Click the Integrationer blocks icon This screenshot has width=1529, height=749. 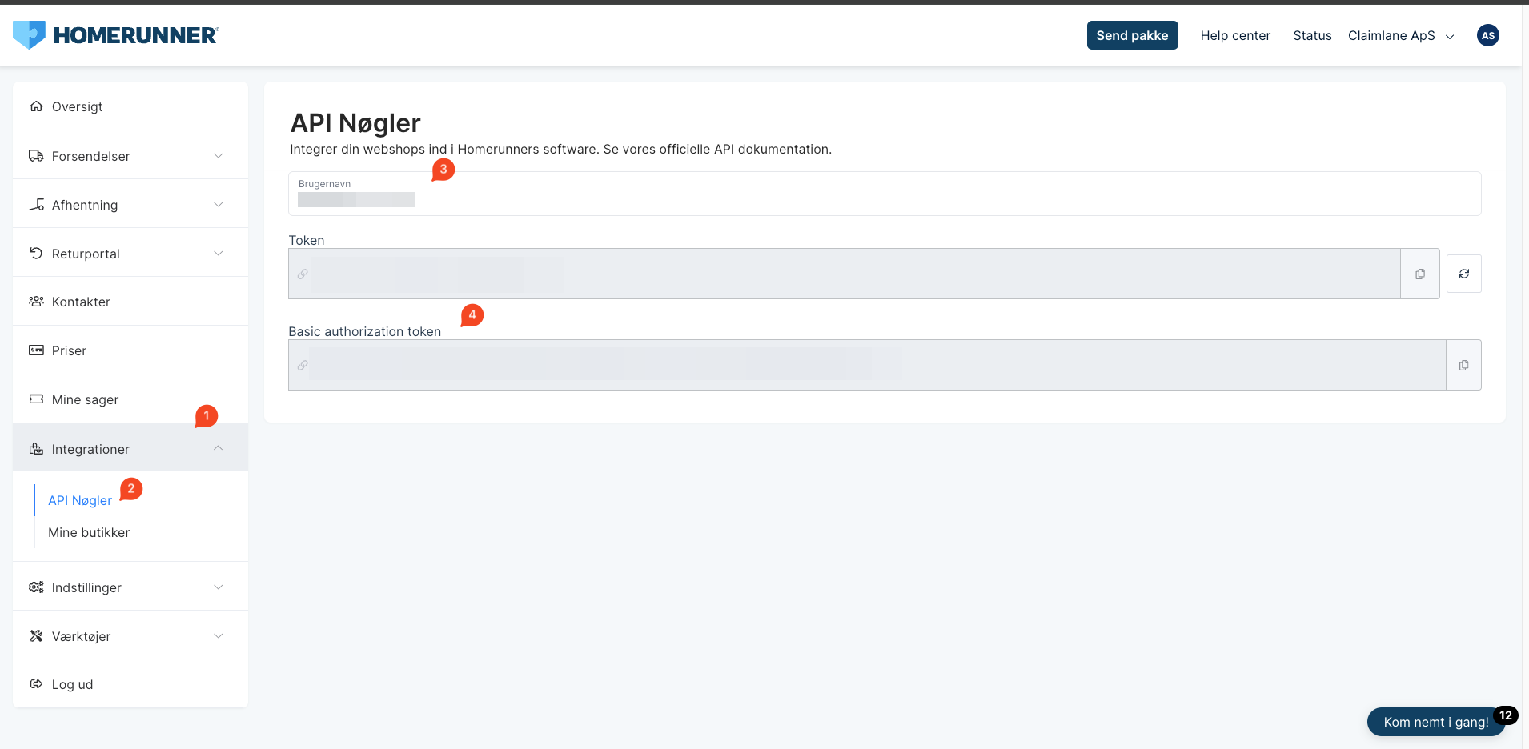(36, 449)
